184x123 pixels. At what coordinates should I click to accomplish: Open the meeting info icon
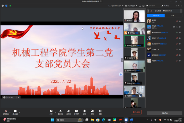pos(3,6)
